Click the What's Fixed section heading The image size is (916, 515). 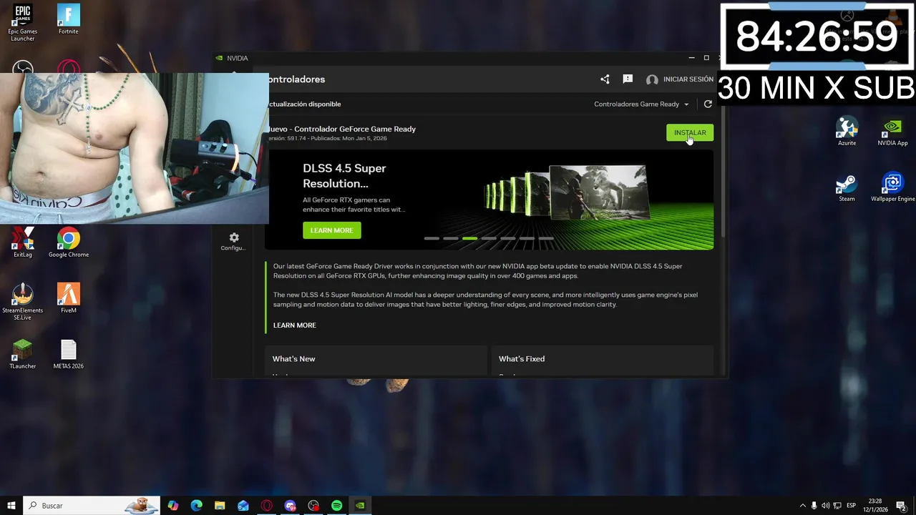coord(522,359)
